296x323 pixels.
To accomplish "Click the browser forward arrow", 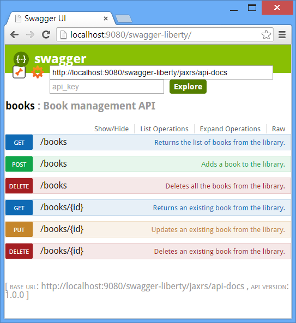I will [31, 35].
